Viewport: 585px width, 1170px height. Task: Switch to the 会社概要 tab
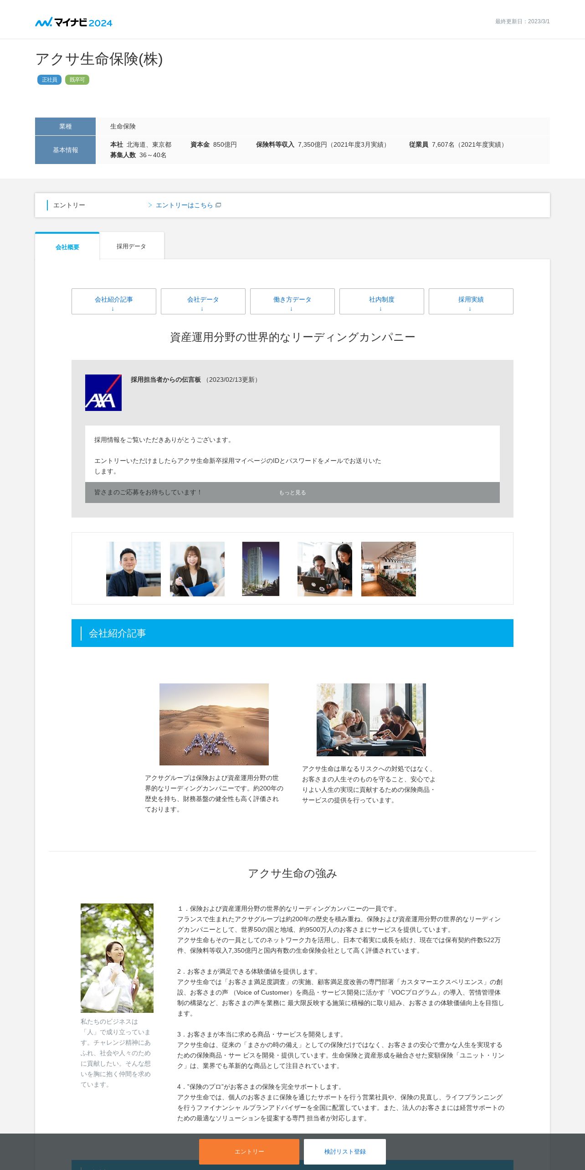pyautogui.click(x=67, y=246)
